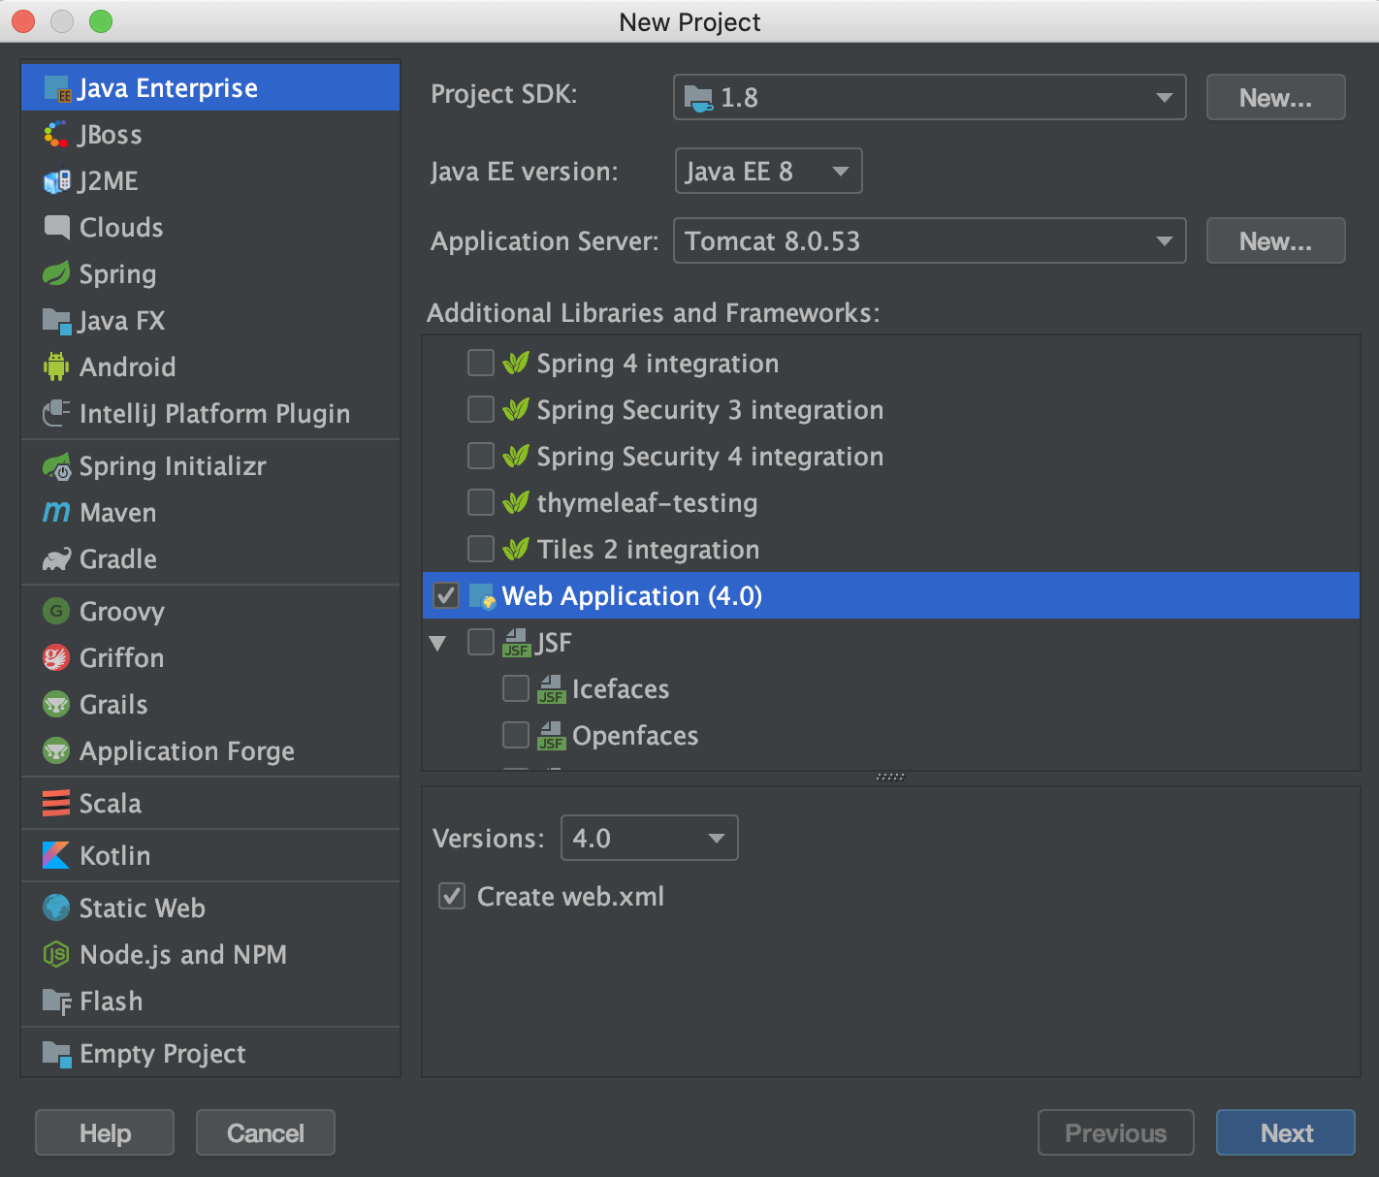Untick Create web.xml checkbox
Screen dimensions: 1379x1177
coord(452,896)
